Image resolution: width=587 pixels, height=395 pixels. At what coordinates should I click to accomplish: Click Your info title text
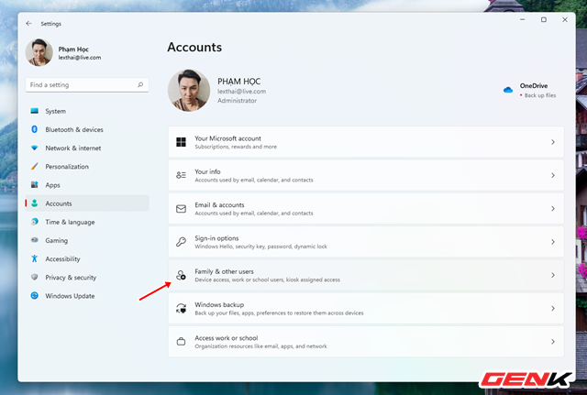click(207, 171)
